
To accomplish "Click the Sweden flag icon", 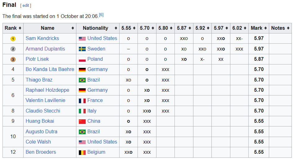I will click(x=82, y=49).
